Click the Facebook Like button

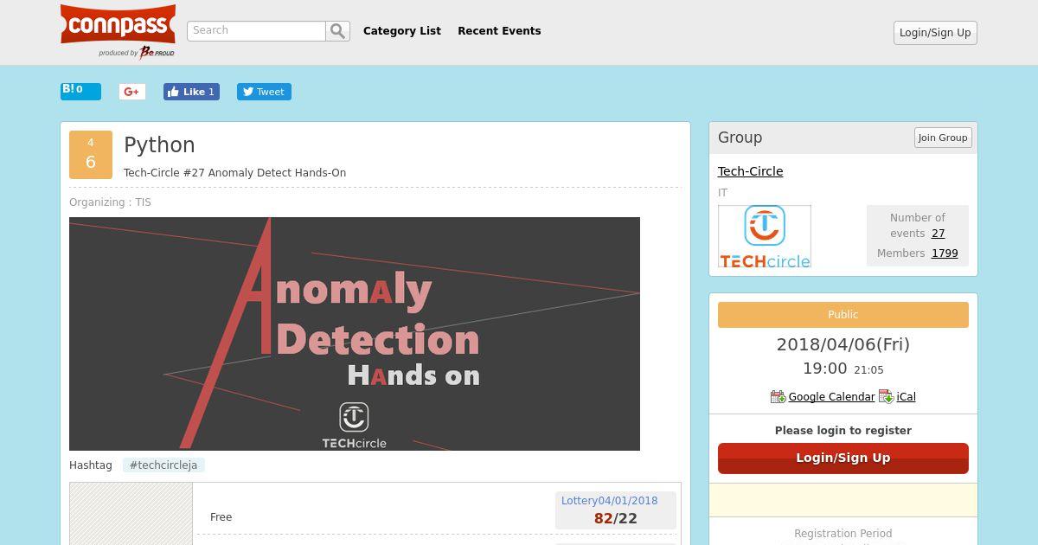tap(191, 92)
